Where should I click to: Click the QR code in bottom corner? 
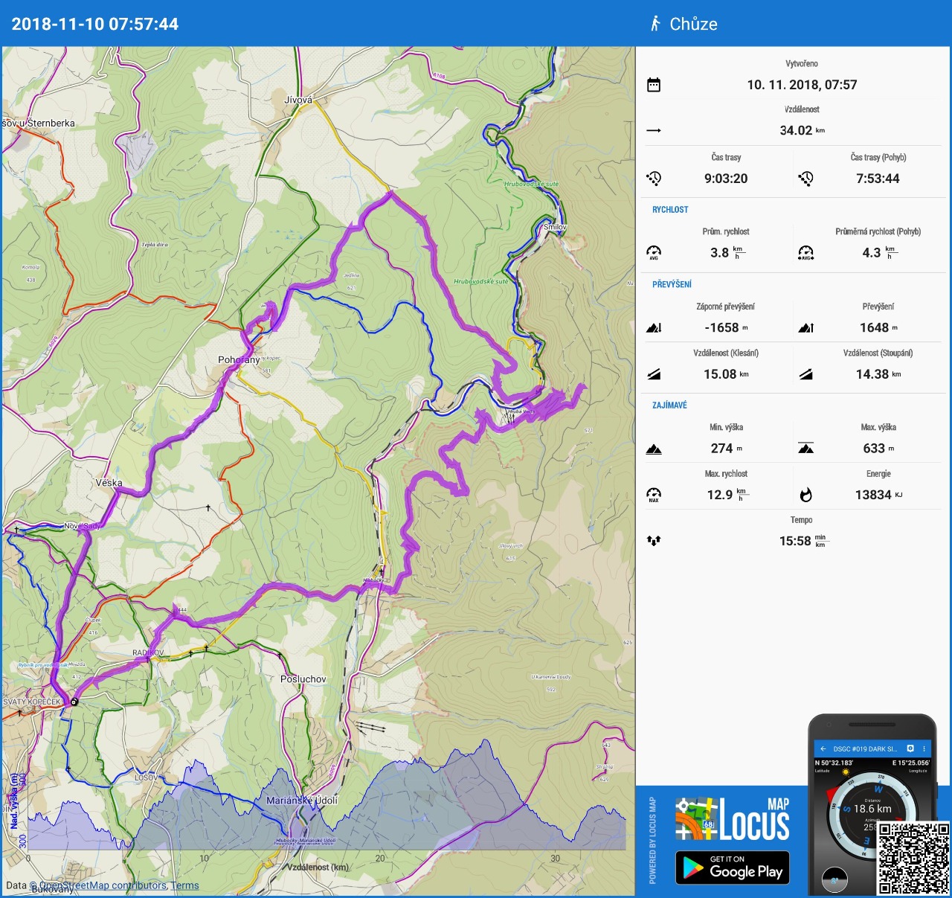(913, 857)
